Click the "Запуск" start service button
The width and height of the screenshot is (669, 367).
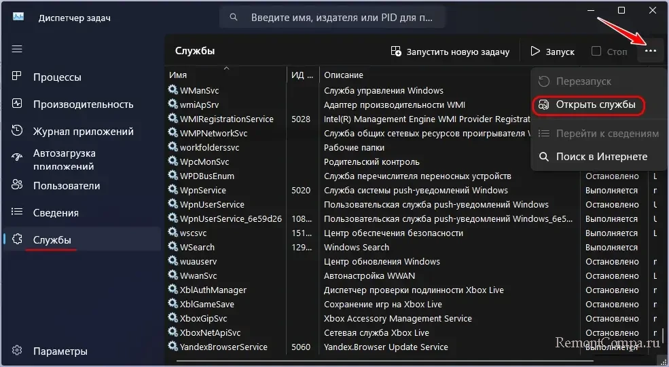(552, 52)
